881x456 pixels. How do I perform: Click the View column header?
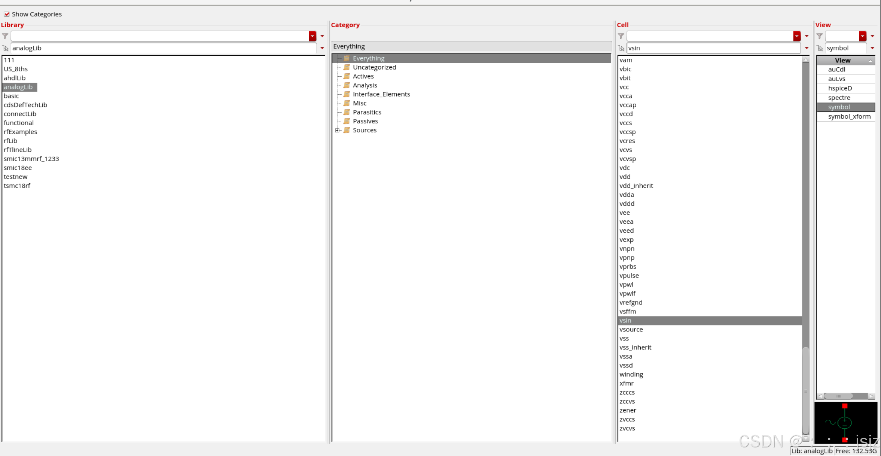[842, 61]
